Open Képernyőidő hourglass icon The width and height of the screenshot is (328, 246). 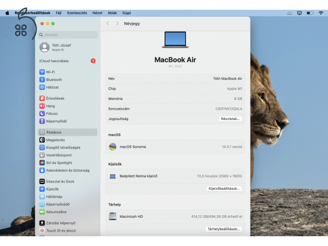[42, 121]
